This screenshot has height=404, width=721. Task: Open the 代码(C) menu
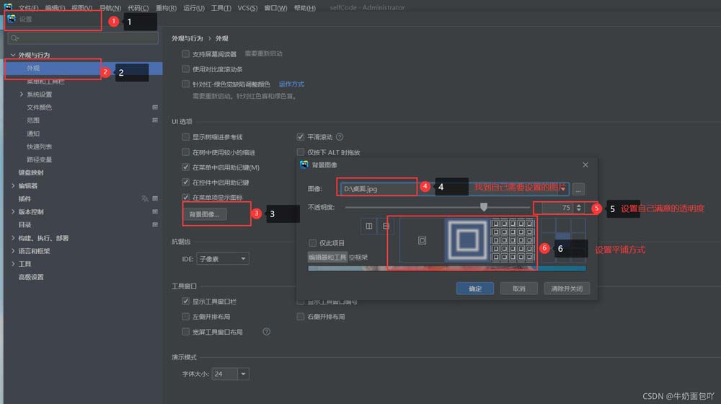tap(138, 8)
